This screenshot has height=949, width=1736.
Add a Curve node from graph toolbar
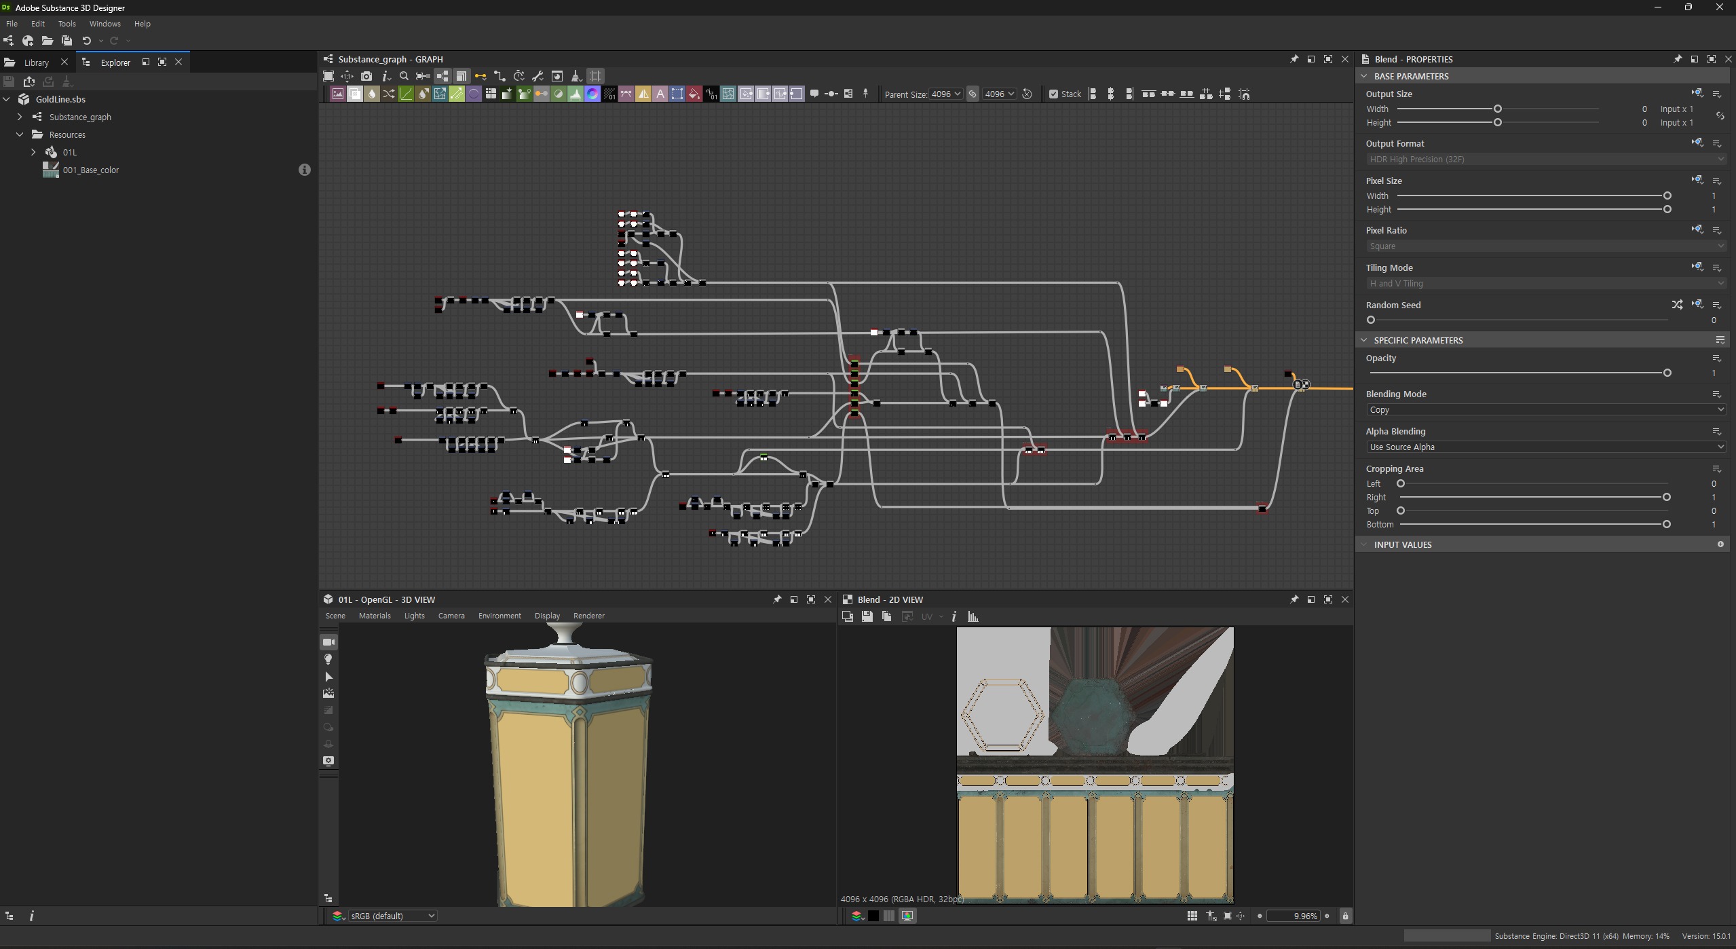[406, 94]
